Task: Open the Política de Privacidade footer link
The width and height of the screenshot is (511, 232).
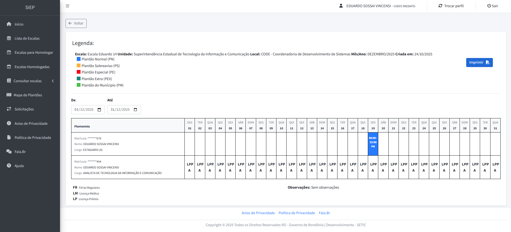Action: click(x=297, y=213)
